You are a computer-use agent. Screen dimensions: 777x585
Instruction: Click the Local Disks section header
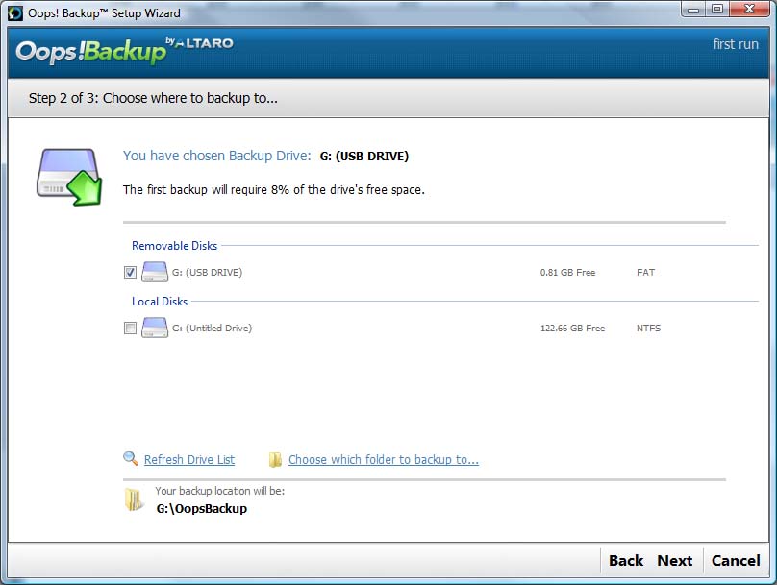(x=160, y=302)
